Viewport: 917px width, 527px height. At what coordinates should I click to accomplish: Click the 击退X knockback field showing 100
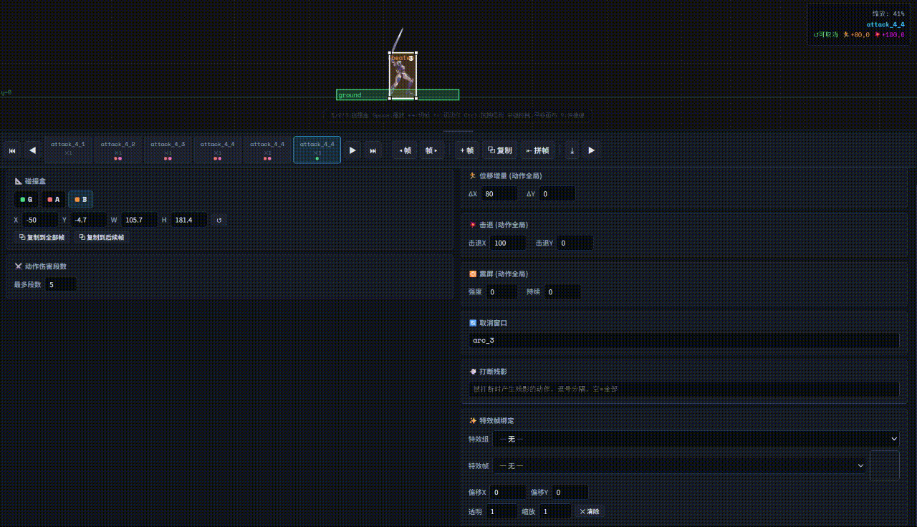click(x=508, y=243)
